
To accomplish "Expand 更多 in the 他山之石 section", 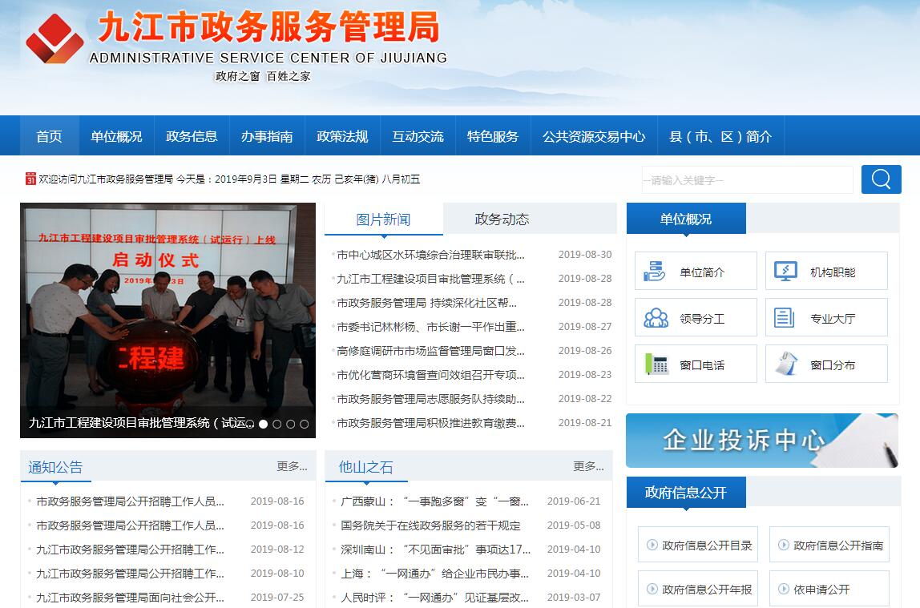I will (x=588, y=466).
